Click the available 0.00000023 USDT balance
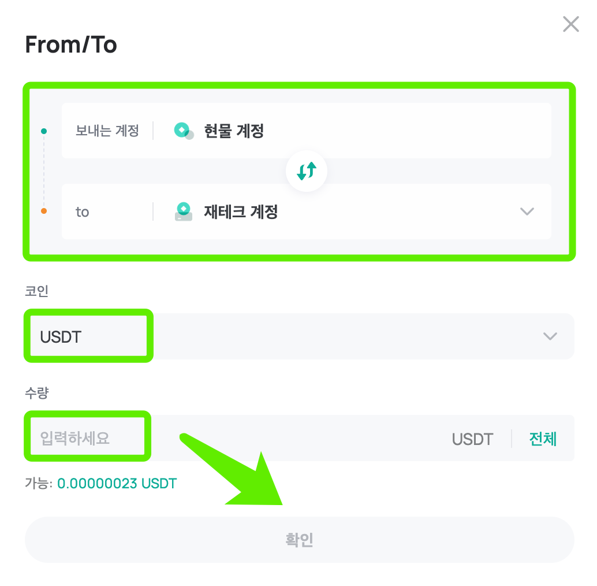 [117, 483]
